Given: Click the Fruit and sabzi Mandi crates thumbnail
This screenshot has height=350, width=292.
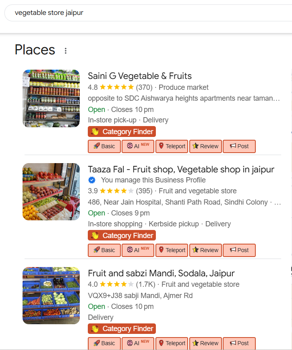Looking at the screenshot, I should tap(51, 296).
